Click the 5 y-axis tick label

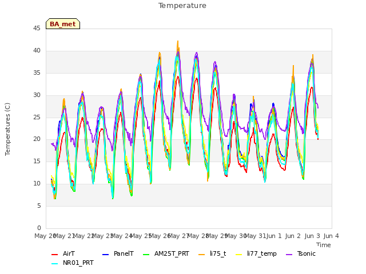pyautogui.click(x=39, y=205)
